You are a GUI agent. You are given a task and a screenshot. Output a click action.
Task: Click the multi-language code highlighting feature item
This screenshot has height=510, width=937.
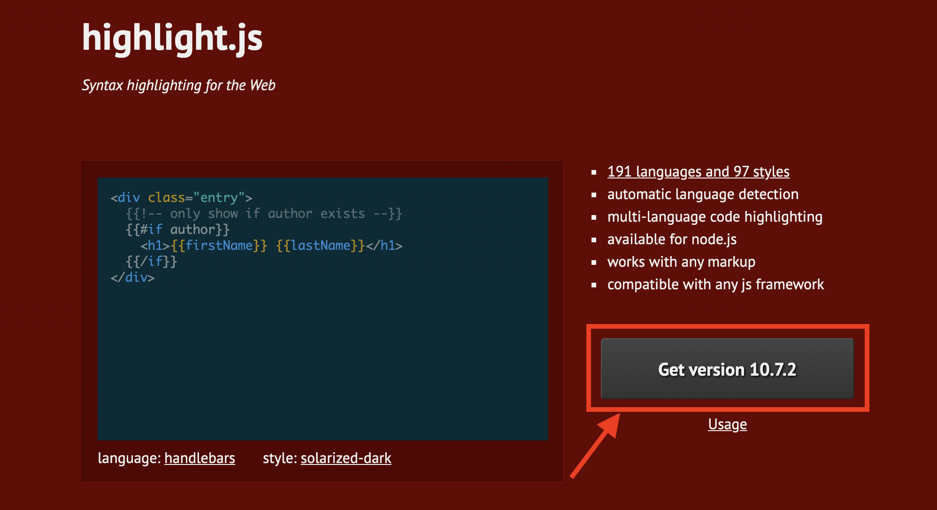pos(714,216)
